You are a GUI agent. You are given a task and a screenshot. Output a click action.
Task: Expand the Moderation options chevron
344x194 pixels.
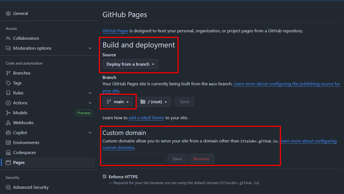coord(90,48)
